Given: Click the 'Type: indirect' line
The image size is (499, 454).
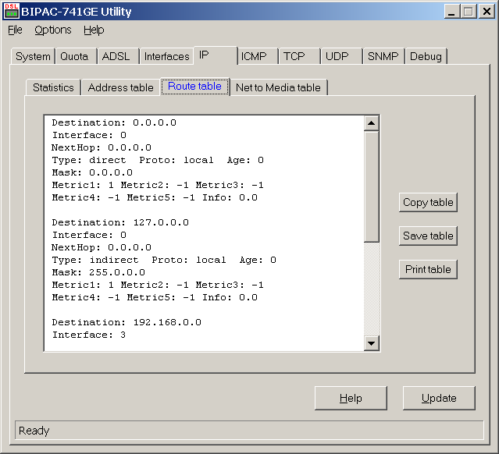Looking at the screenshot, I should (164, 260).
